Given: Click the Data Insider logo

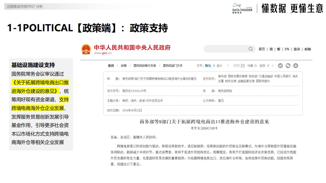Looking at the screenshot, I should (x=242, y=8).
